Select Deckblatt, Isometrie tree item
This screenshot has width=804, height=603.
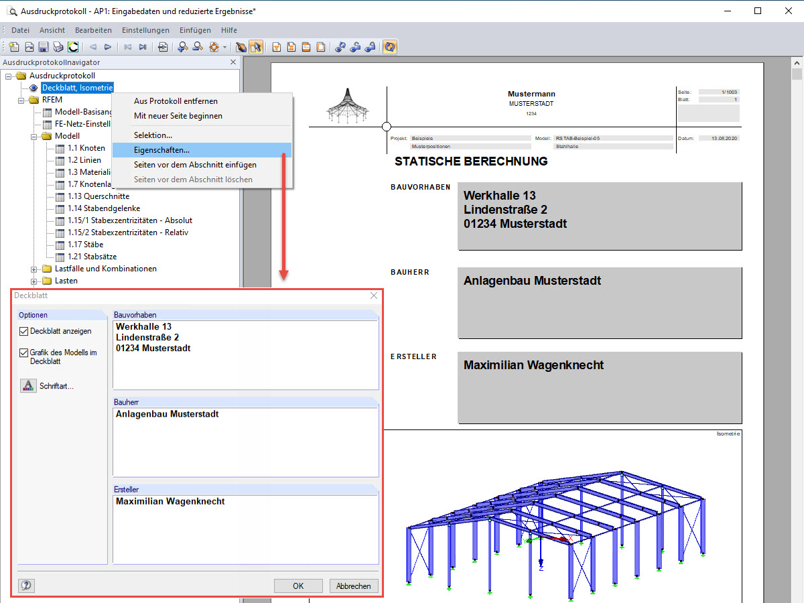[77, 88]
